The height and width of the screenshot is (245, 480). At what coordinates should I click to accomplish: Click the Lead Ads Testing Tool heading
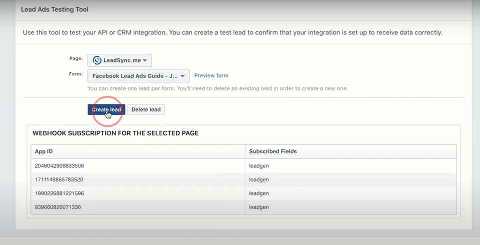pos(54,9)
